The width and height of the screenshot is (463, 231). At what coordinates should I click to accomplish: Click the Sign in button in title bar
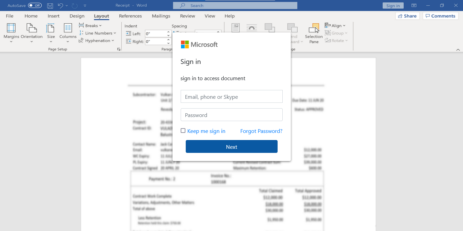pos(393,5)
